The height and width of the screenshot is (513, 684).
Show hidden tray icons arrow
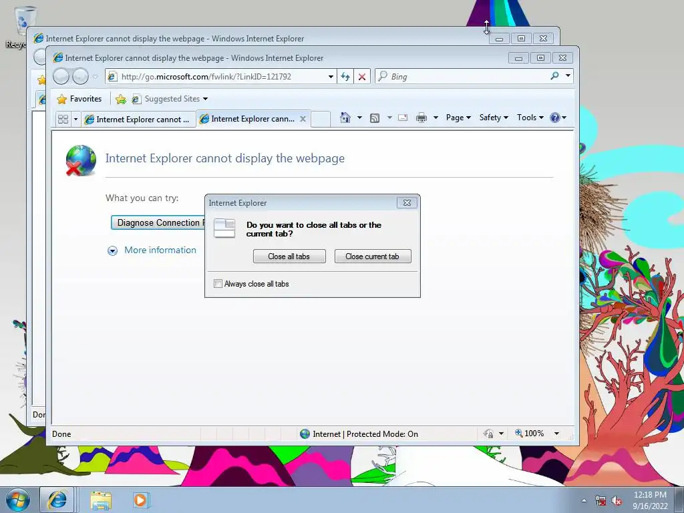click(x=584, y=501)
